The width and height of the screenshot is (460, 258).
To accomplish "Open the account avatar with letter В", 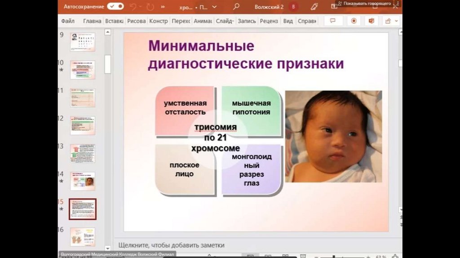I will point(293,7).
